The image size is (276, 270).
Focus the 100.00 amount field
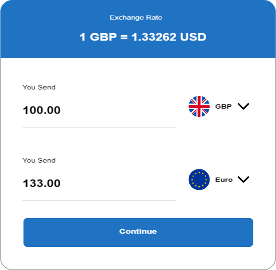click(x=99, y=110)
